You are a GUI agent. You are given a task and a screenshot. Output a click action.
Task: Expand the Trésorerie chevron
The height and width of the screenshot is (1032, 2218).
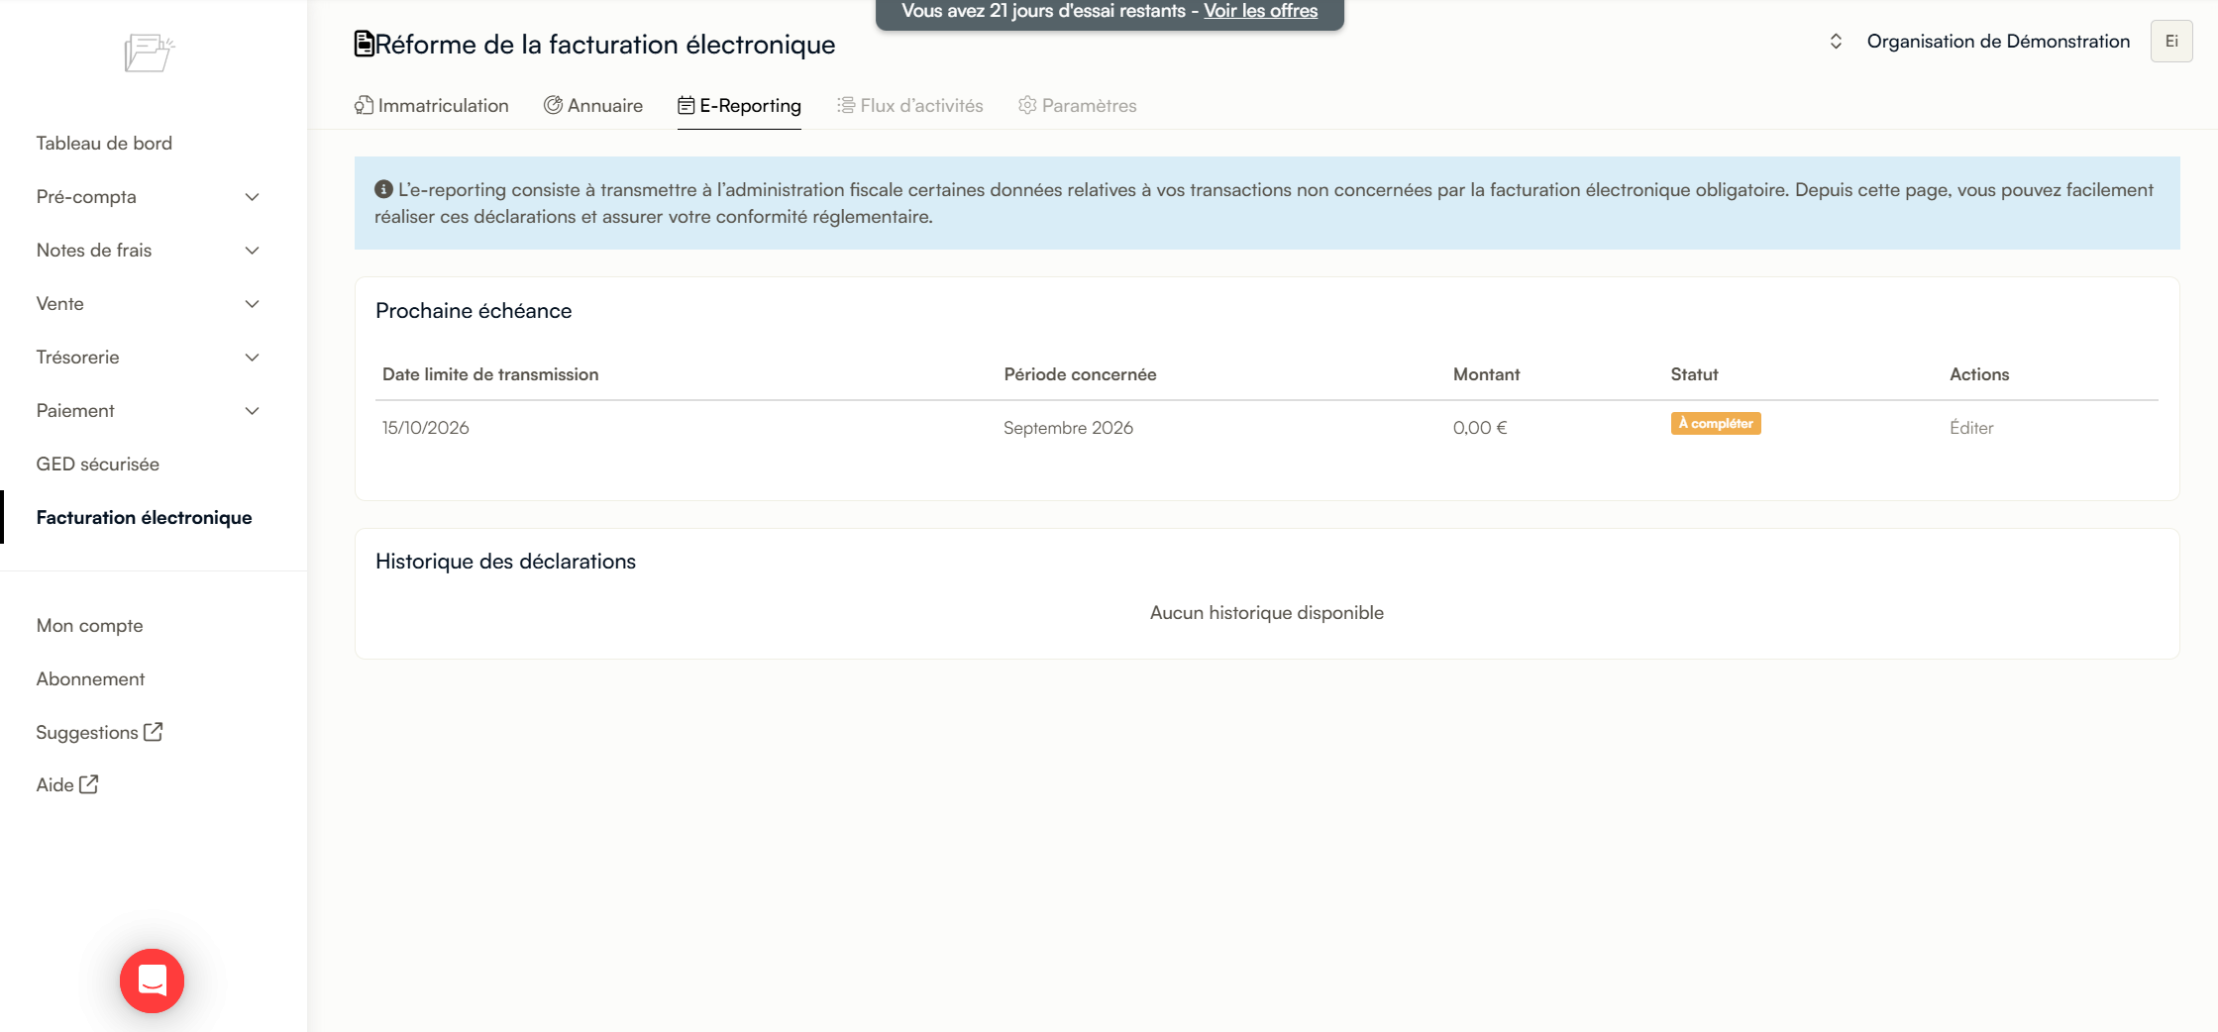[253, 358]
